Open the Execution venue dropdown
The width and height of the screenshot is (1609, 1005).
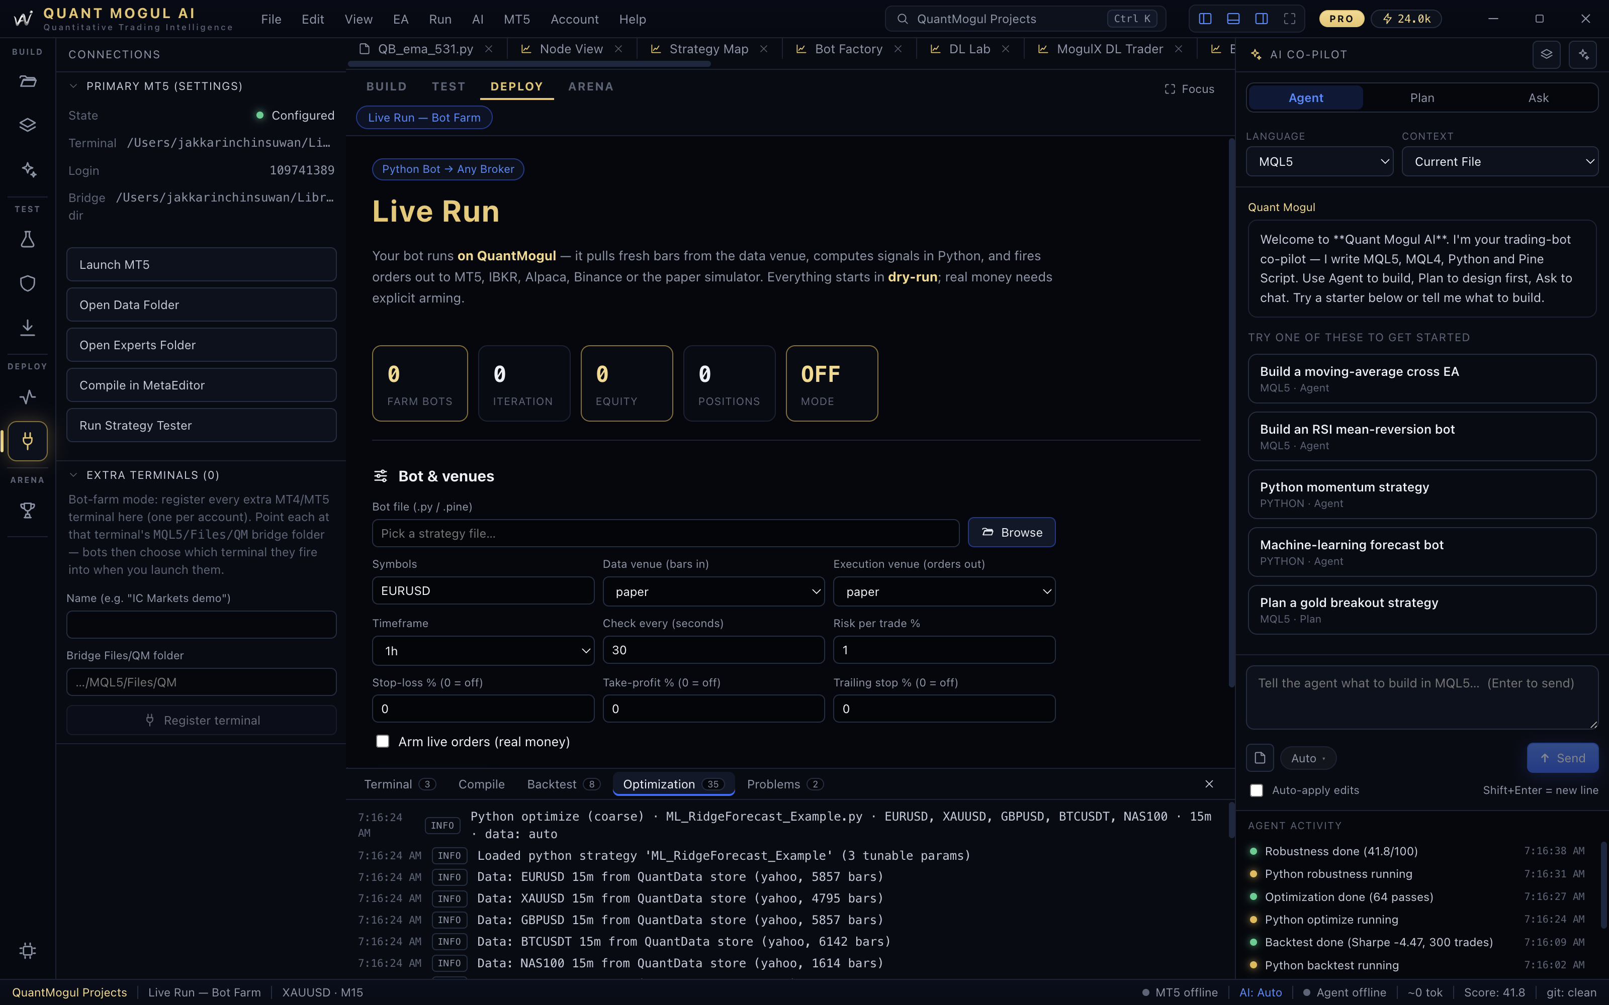(944, 591)
